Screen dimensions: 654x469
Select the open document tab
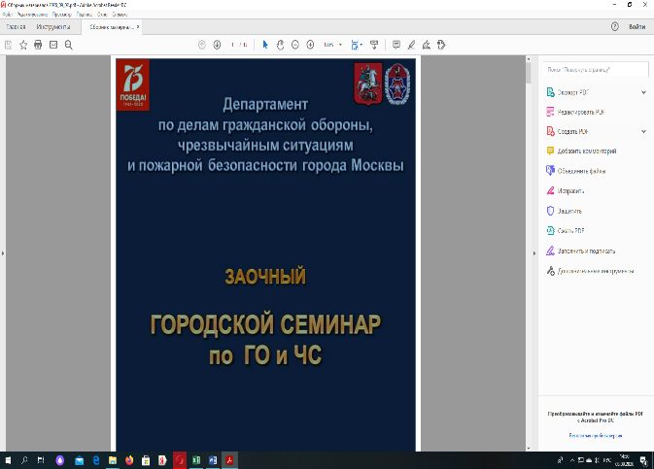tap(112, 27)
